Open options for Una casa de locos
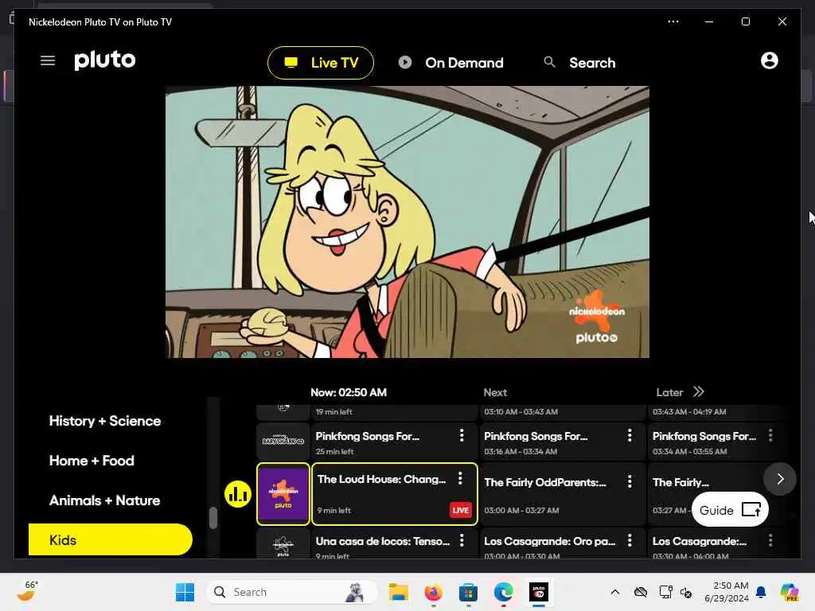Screen dimensions: 815x611 click(x=462, y=540)
